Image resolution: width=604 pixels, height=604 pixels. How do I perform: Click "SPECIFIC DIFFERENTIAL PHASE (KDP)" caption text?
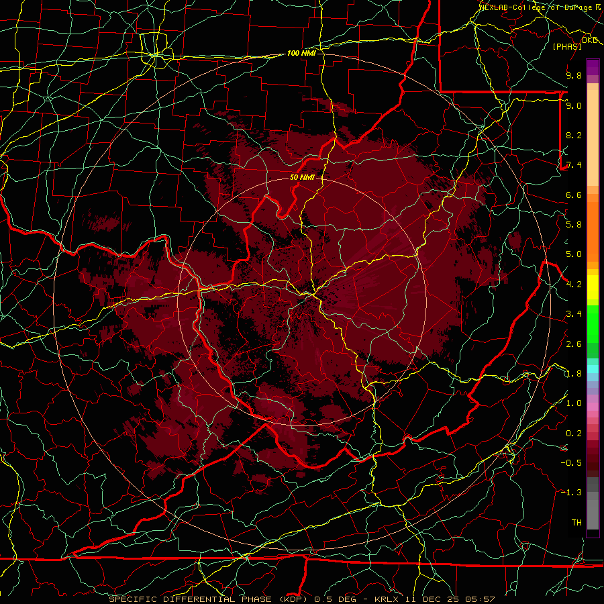(209, 599)
